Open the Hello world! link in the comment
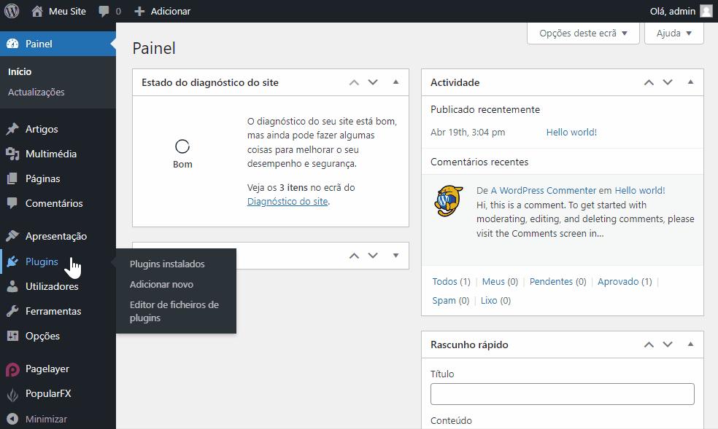Image resolution: width=718 pixels, height=429 pixels. (x=640, y=191)
